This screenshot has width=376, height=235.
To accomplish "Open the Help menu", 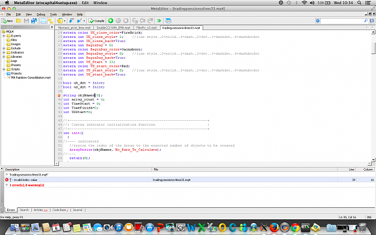I will pos(79,14).
